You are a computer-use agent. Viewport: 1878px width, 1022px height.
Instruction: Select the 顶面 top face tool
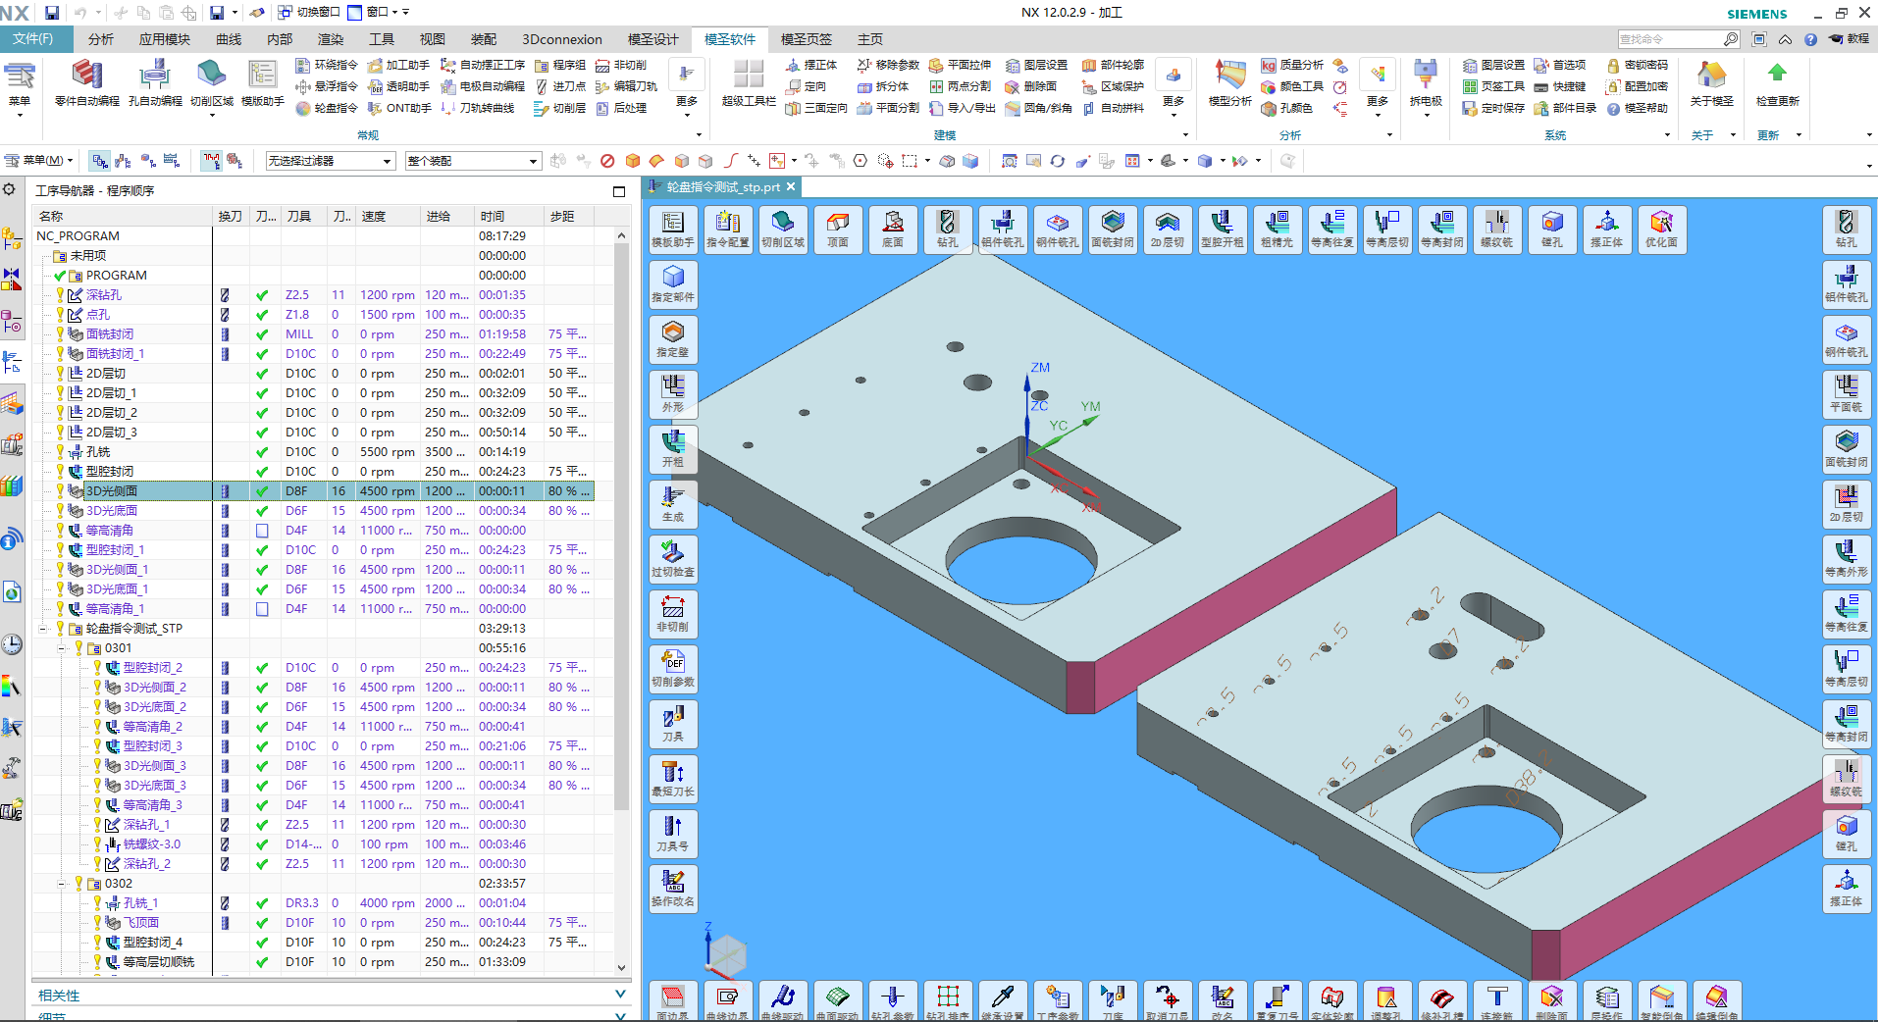click(x=838, y=229)
